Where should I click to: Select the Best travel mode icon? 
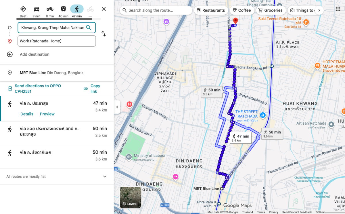click(x=23, y=9)
